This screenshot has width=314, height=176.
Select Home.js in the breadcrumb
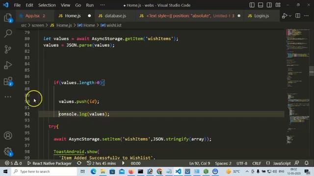(x=61, y=25)
